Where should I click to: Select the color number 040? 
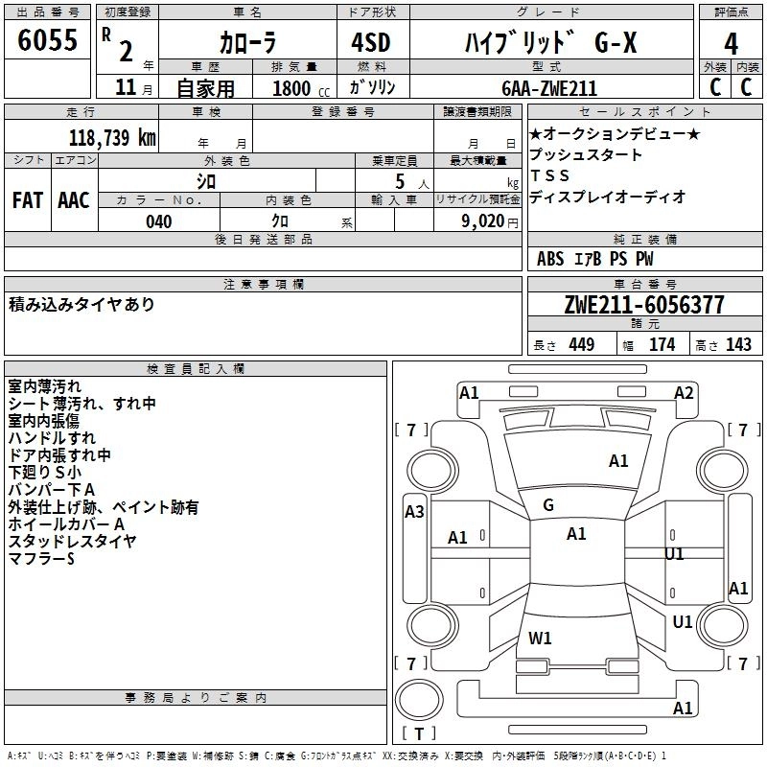pos(158,221)
